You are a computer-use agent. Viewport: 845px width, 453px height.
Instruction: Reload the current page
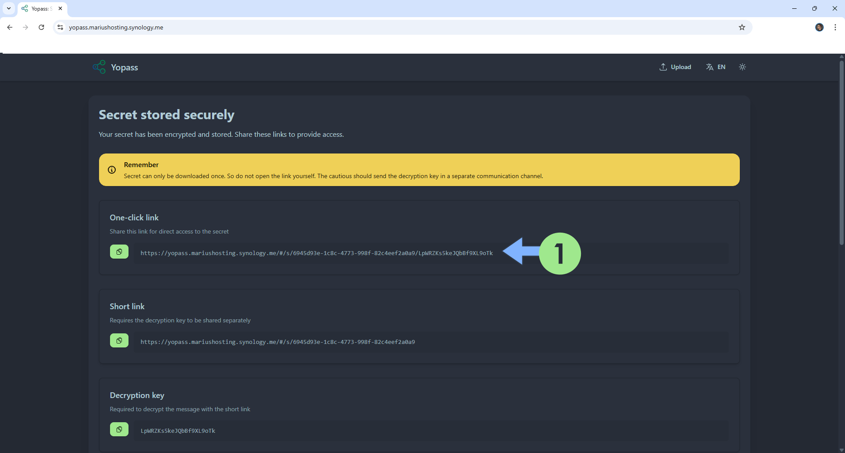pos(41,27)
